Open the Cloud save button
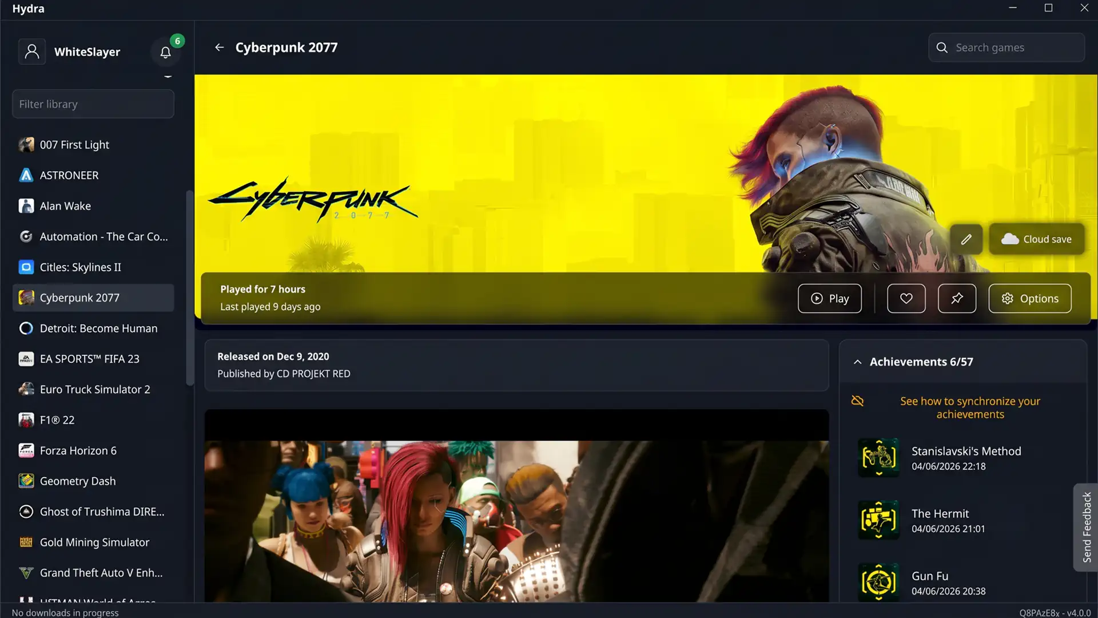This screenshot has width=1098, height=618. click(1036, 239)
